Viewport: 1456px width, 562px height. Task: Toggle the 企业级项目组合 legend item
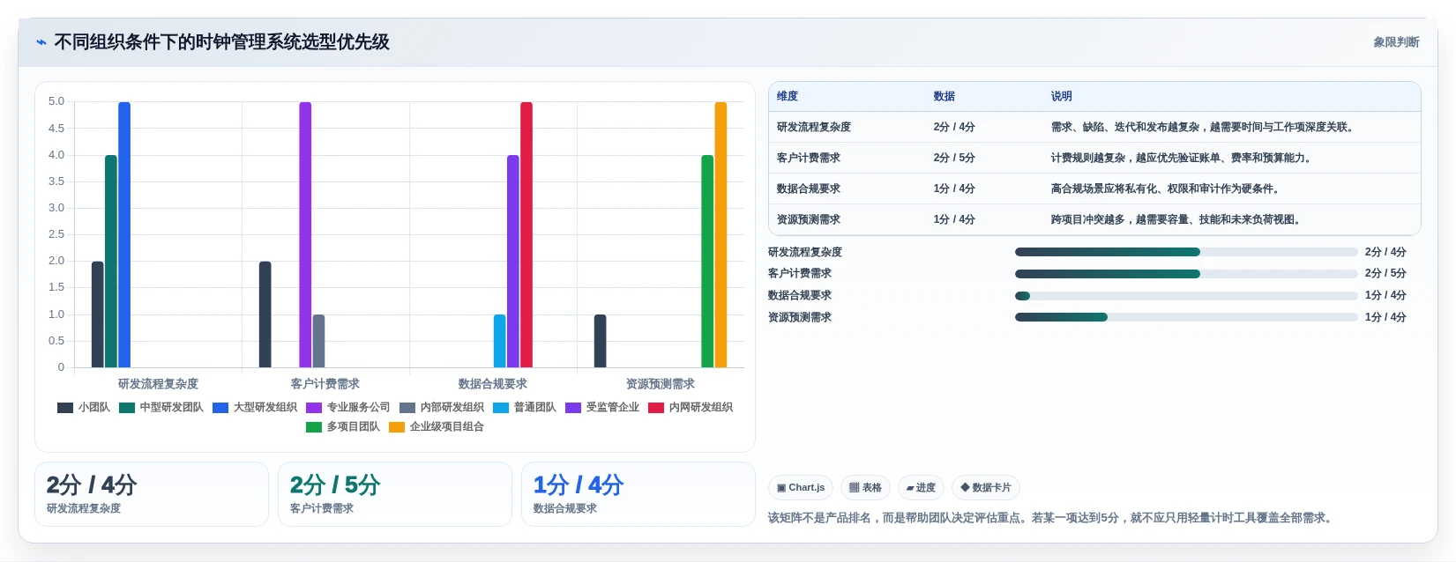click(437, 426)
